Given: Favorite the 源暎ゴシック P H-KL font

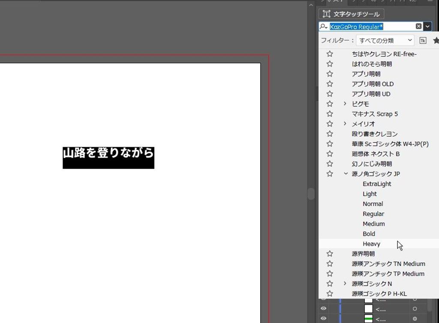Looking at the screenshot, I should point(330,293).
